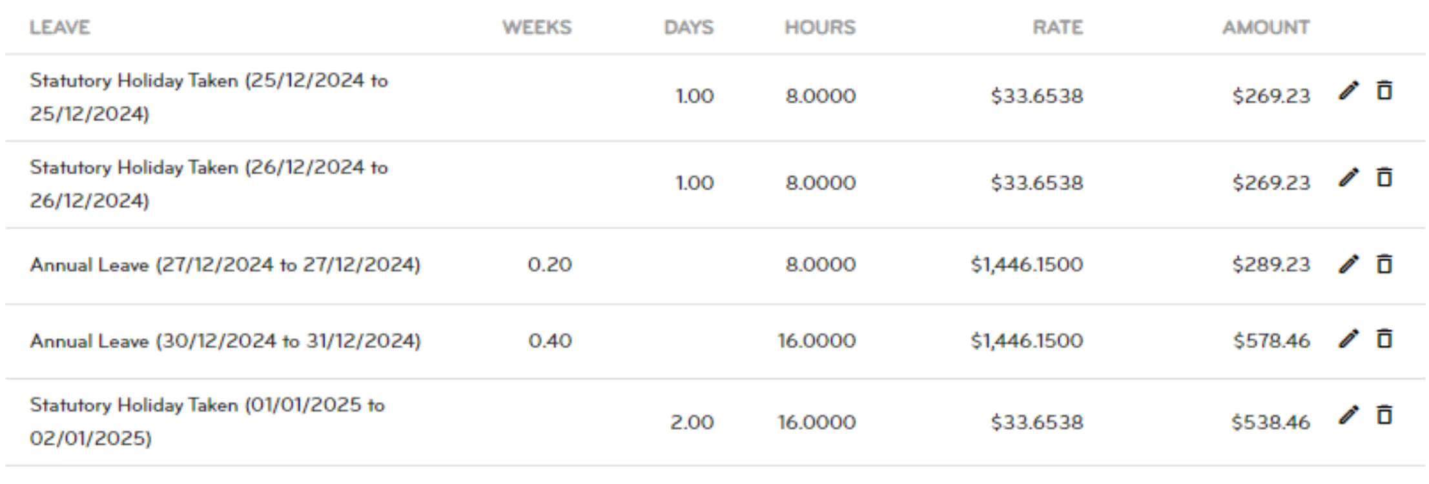Delete Statutory Holiday Taken 01/01/2025 entry

tap(1384, 414)
